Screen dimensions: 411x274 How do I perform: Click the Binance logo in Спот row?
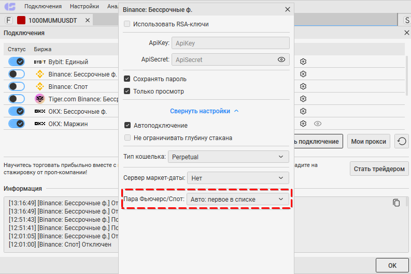tap(40, 86)
